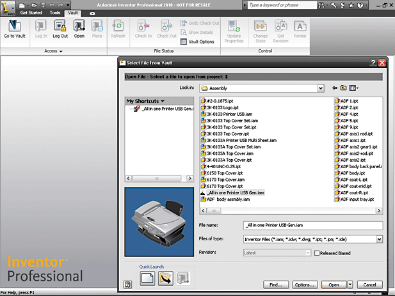Toggle the Released Biased checkbox
Screen dimensions: 395x296
(x=317, y=253)
